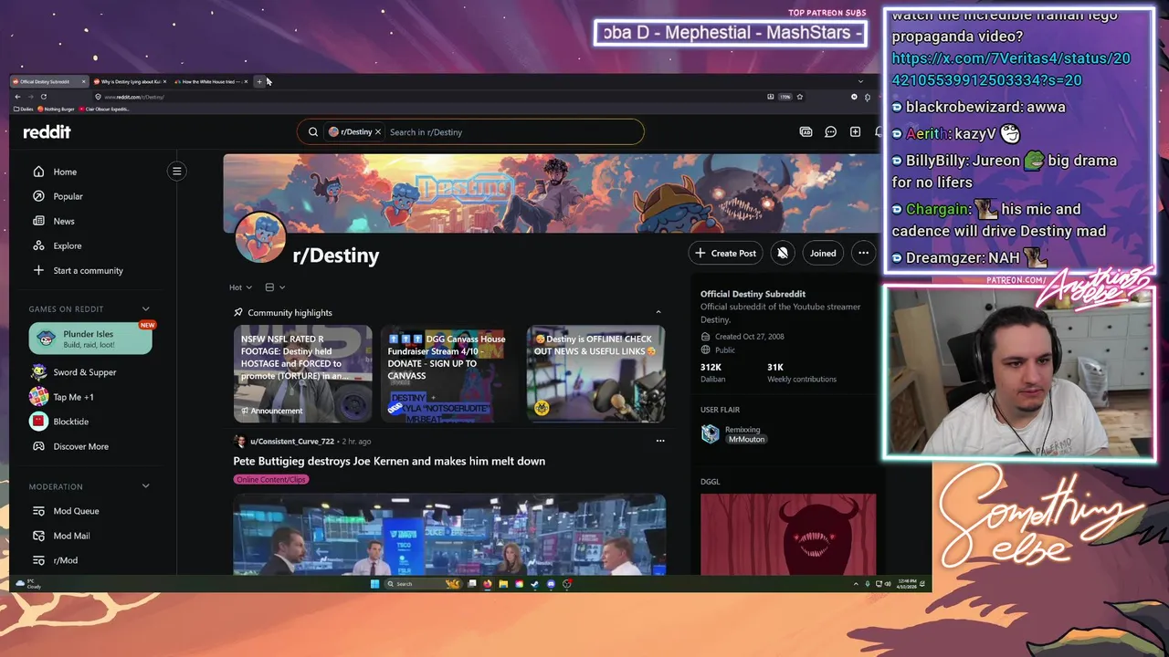
Task: Open Pete Buttigieg destroys Joe Kernen post
Action: click(x=389, y=461)
